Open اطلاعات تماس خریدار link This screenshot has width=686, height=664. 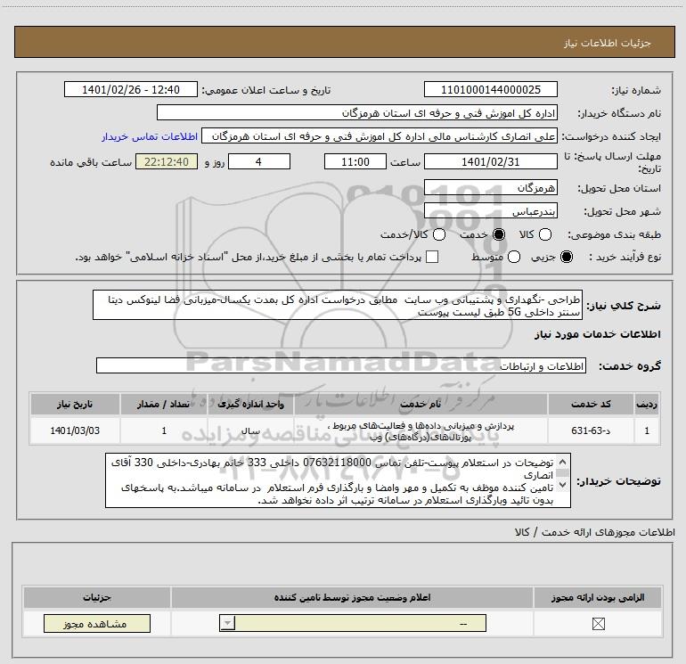pyautogui.click(x=150, y=136)
